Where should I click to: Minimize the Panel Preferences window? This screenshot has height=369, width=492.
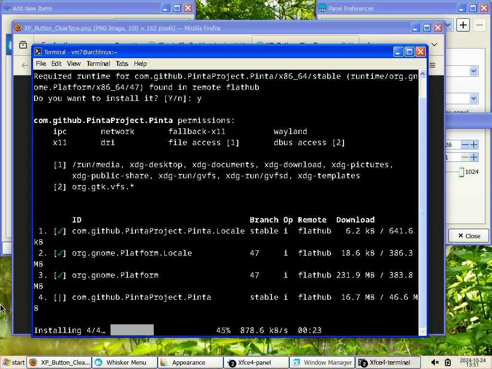click(x=461, y=8)
